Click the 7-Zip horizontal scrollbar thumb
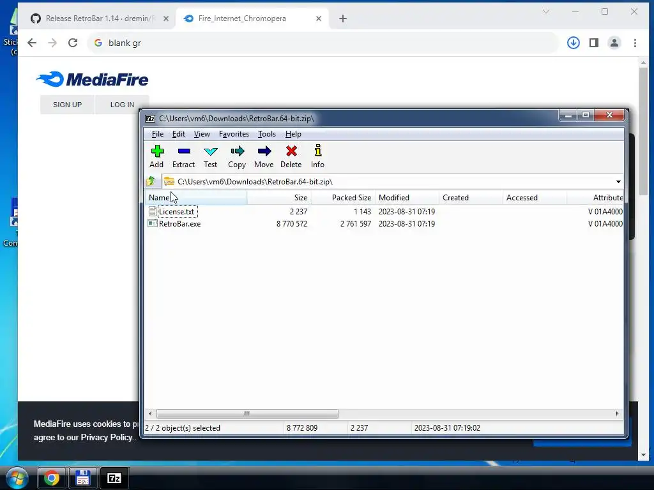The width and height of the screenshot is (654, 490). (x=247, y=413)
